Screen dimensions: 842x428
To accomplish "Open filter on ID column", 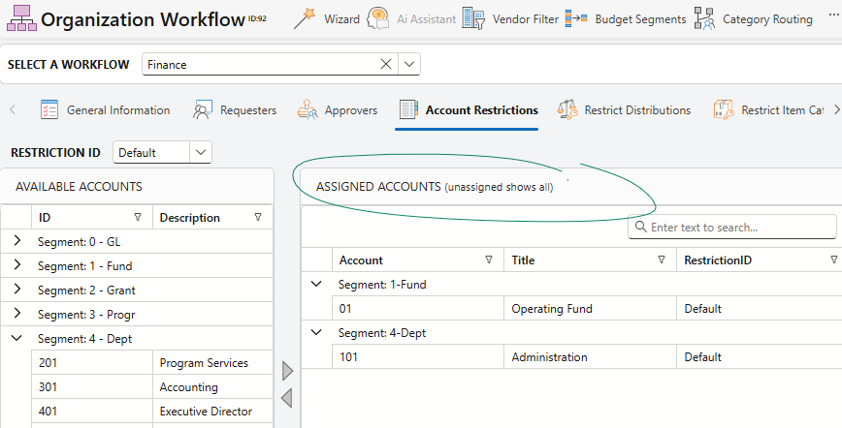I will 138,217.
